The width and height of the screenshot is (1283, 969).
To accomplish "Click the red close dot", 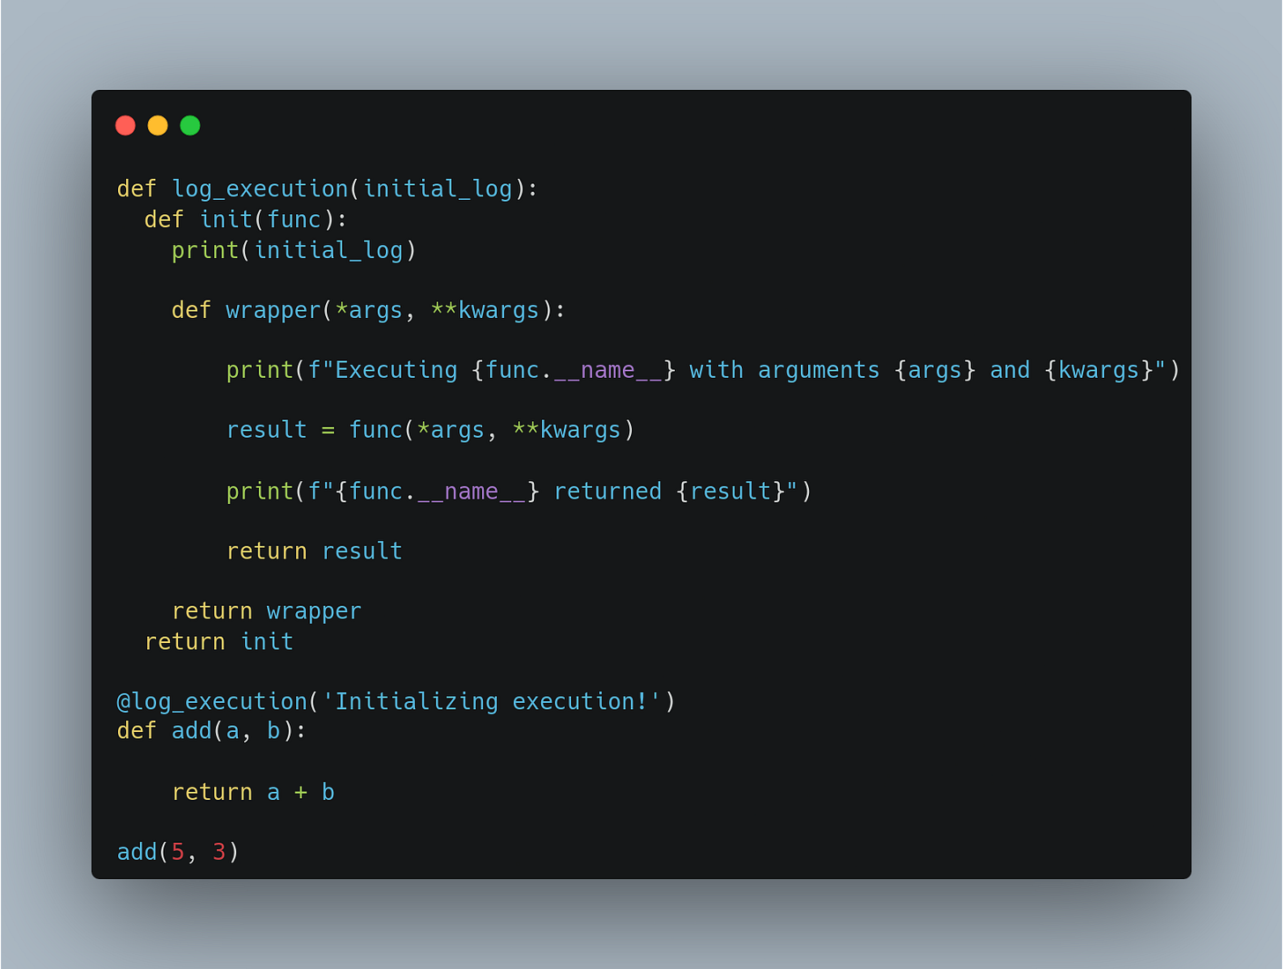I will [x=125, y=125].
